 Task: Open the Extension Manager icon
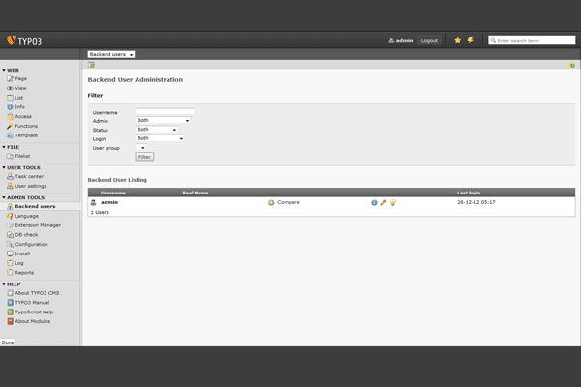10,225
